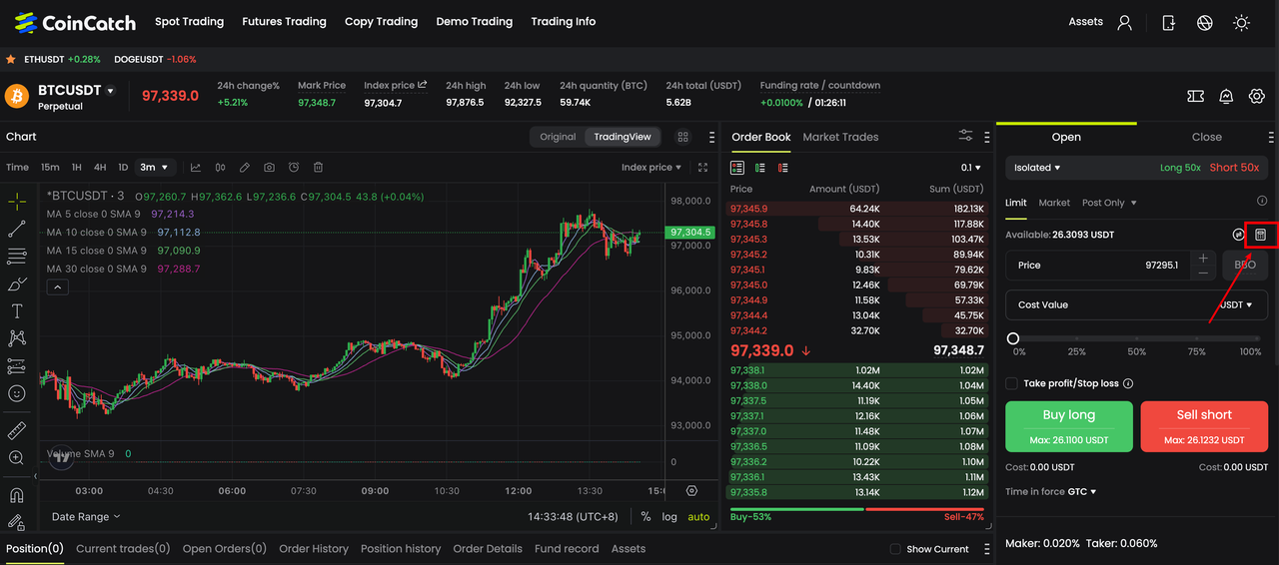Click the chart screenshot camera icon
This screenshot has height=565, width=1279.
click(x=270, y=168)
